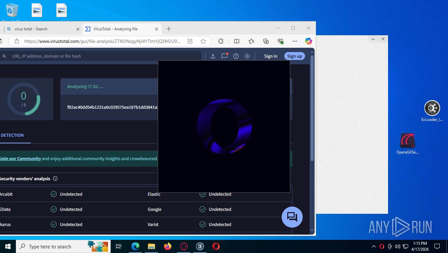Open the Copilot icon in Edge
The width and height of the screenshot is (448, 253).
pos(308,41)
